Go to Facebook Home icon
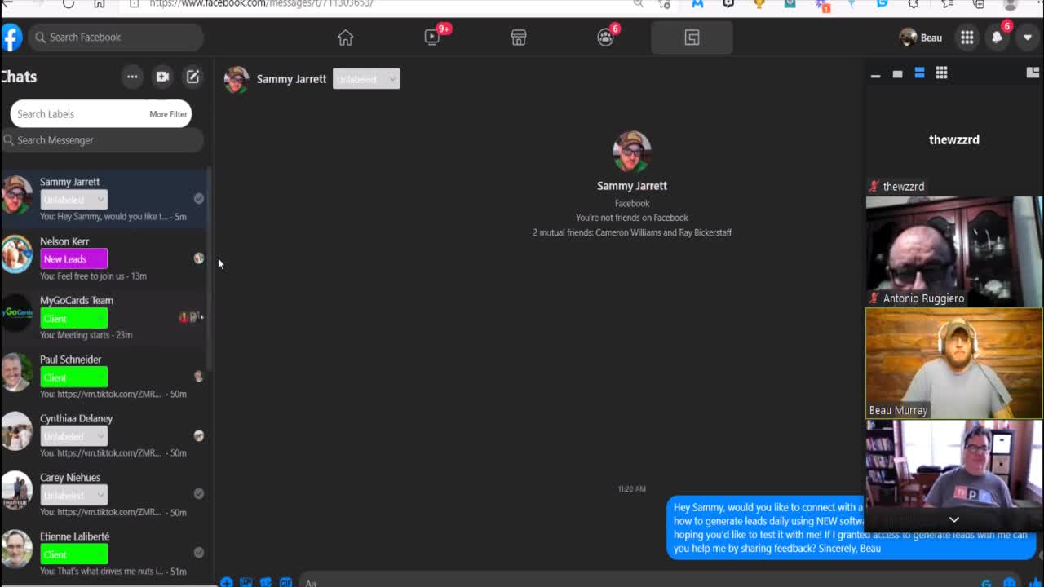The width and height of the screenshot is (1044, 587). click(346, 38)
